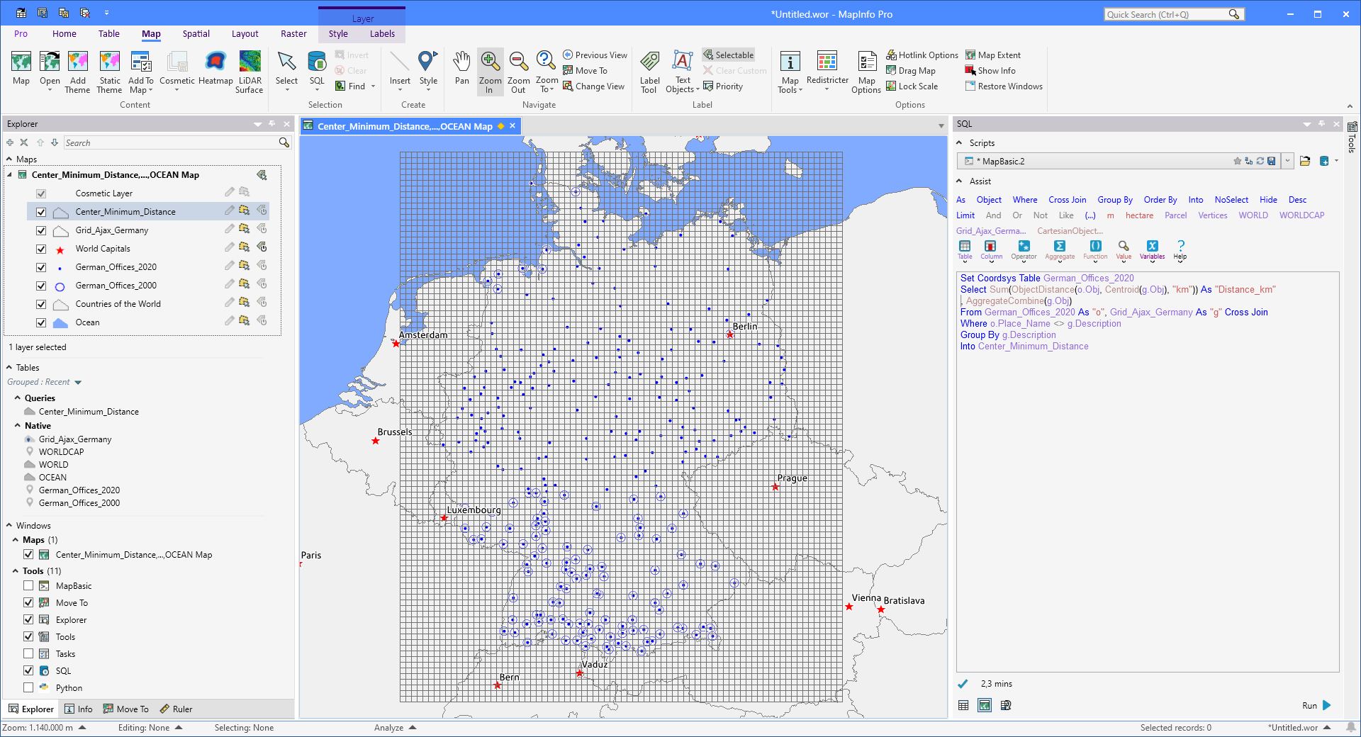Image resolution: width=1361 pixels, height=737 pixels.
Task: Enable the Tasks tool window checkbox
Action: tap(28, 653)
